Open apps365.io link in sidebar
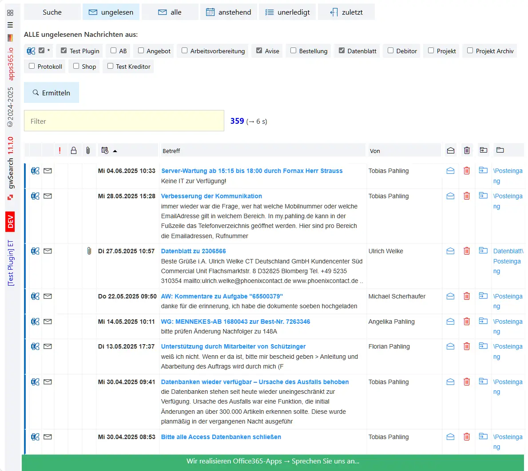528x471 pixels. 11,64
